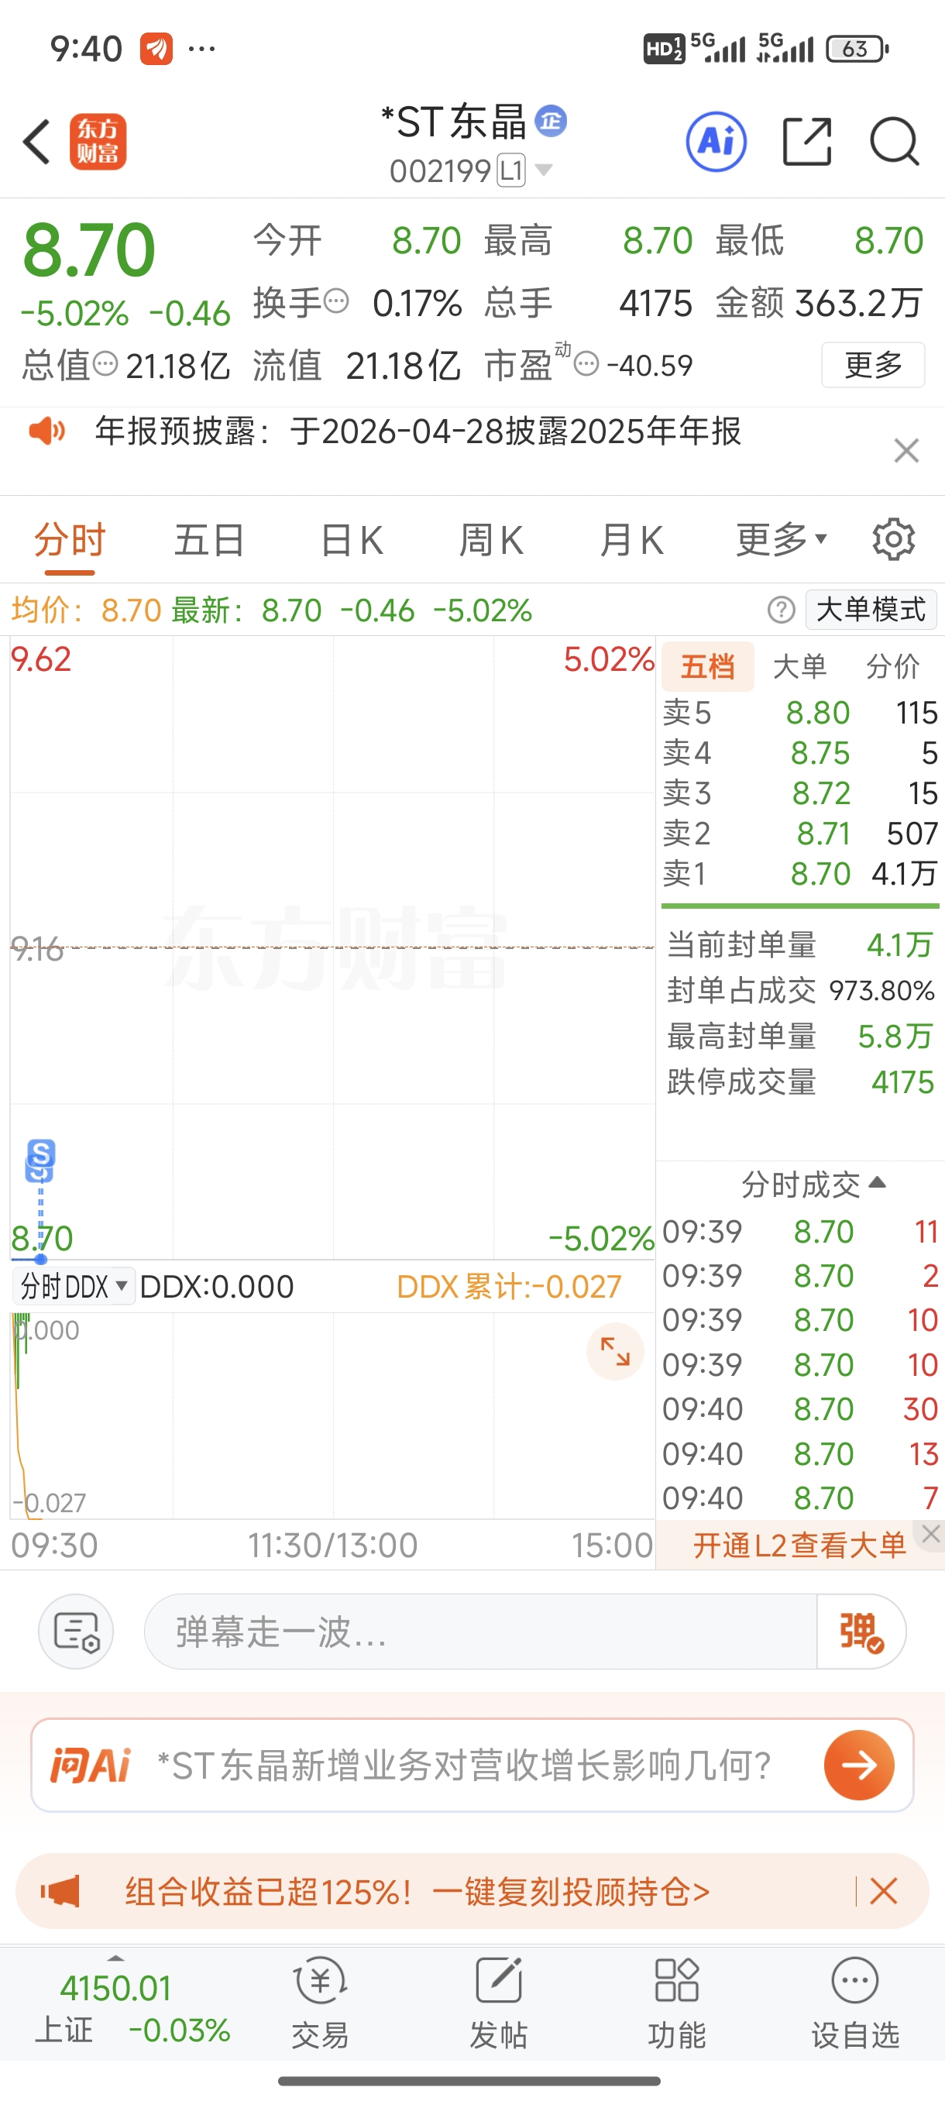The height and width of the screenshot is (2101, 945).
Task: Open the Ai assistant icon
Action: pyautogui.click(x=716, y=142)
